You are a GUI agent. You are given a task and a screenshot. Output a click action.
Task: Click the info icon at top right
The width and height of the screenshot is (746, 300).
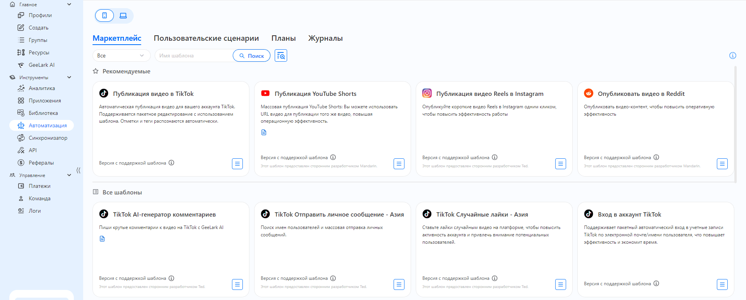click(x=732, y=55)
